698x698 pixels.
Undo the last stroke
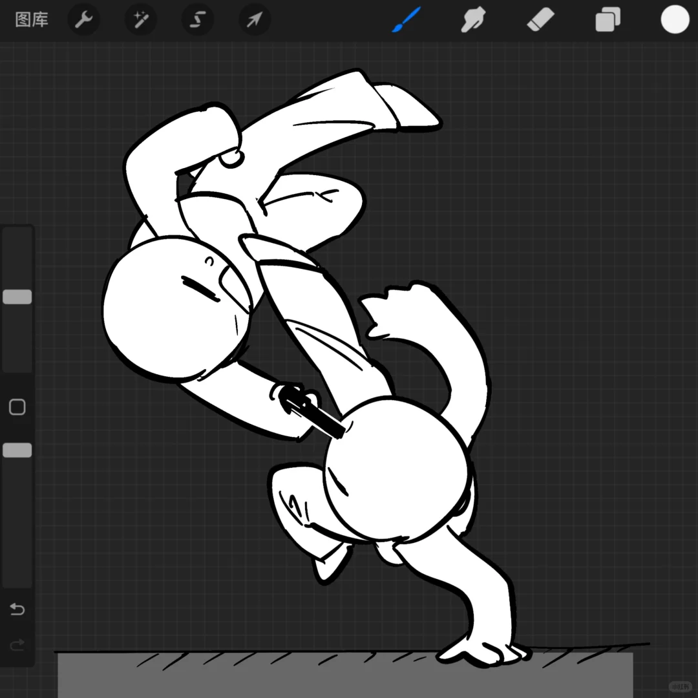pyautogui.click(x=17, y=609)
